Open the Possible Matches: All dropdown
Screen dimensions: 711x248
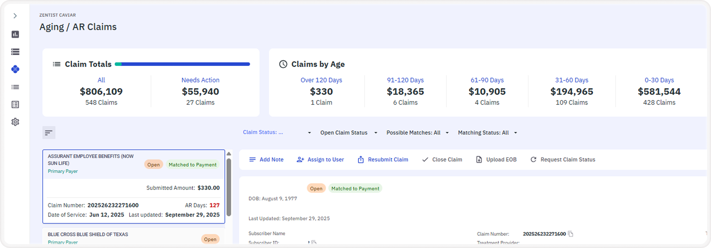click(417, 133)
